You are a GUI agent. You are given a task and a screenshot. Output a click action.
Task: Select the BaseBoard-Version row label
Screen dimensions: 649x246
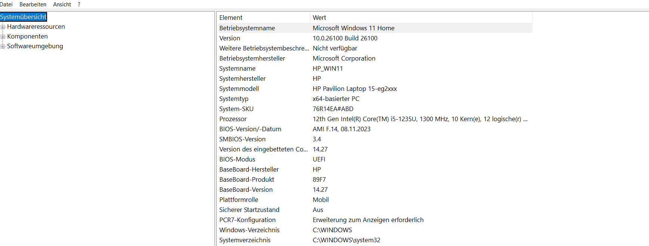pyautogui.click(x=246, y=190)
